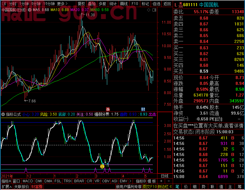Open the 统计 statistics tool

[x=113, y=4]
